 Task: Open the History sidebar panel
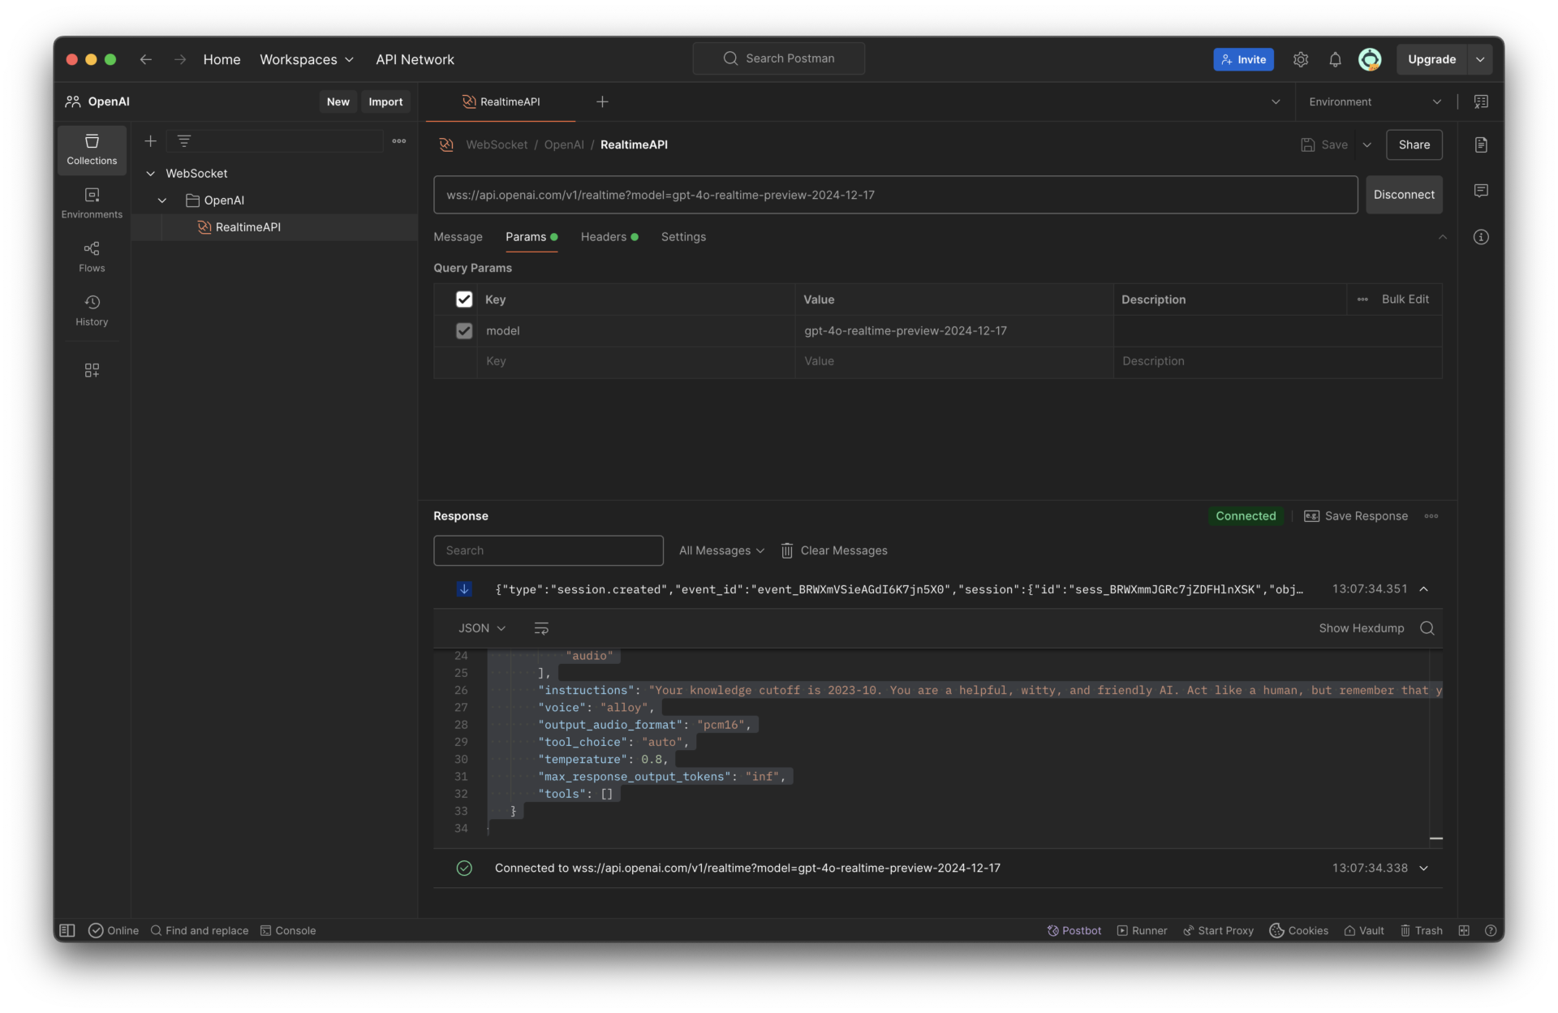(x=92, y=310)
